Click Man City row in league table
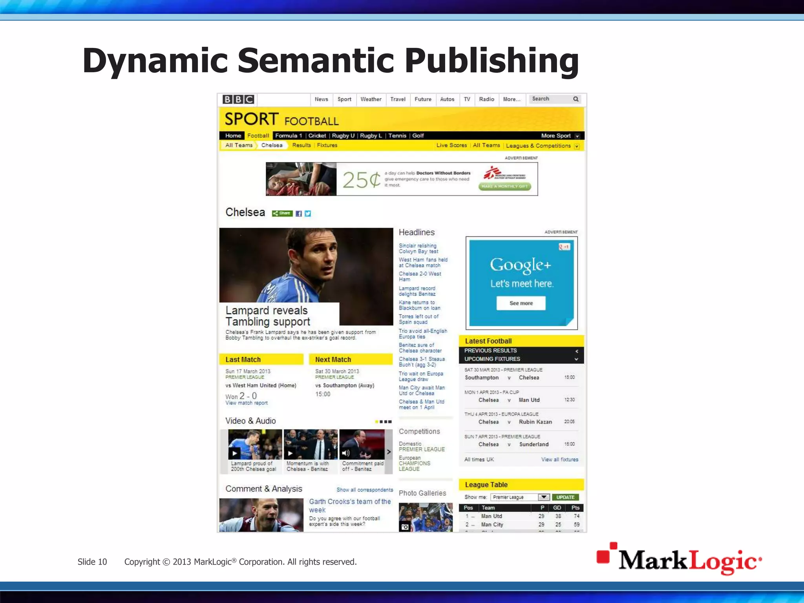The height and width of the screenshot is (603, 804). point(521,525)
